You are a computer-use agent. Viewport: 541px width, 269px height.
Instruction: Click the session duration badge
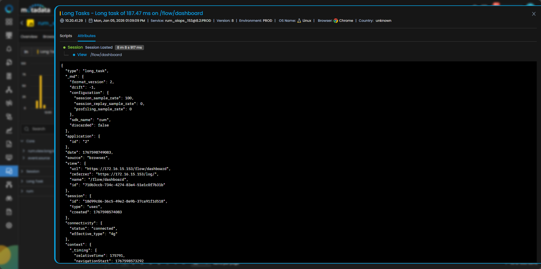point(129,48)
